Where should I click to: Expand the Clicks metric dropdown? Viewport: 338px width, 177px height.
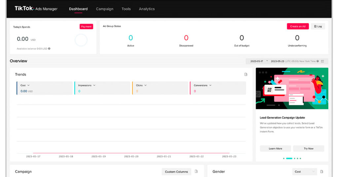coord(146,86)
